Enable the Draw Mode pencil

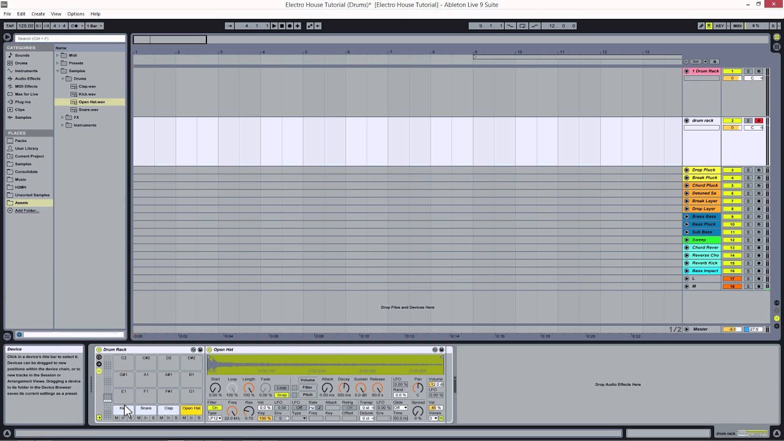coord(701,26)
